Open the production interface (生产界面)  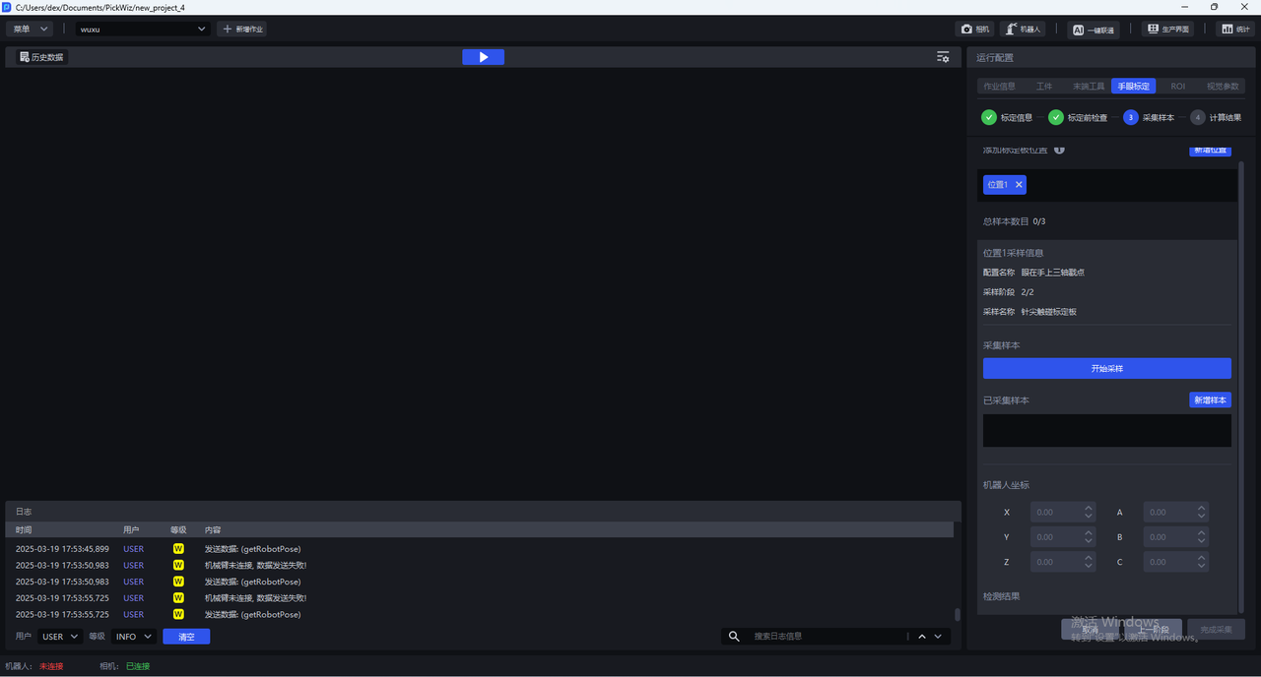(1166, 30)
